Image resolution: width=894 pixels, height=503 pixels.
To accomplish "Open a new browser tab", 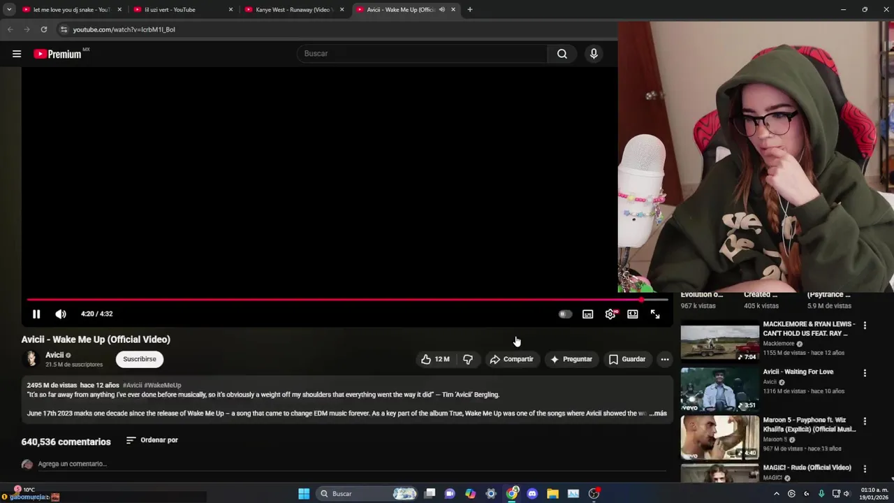I will pyautogui.click(x=469, y=10).
